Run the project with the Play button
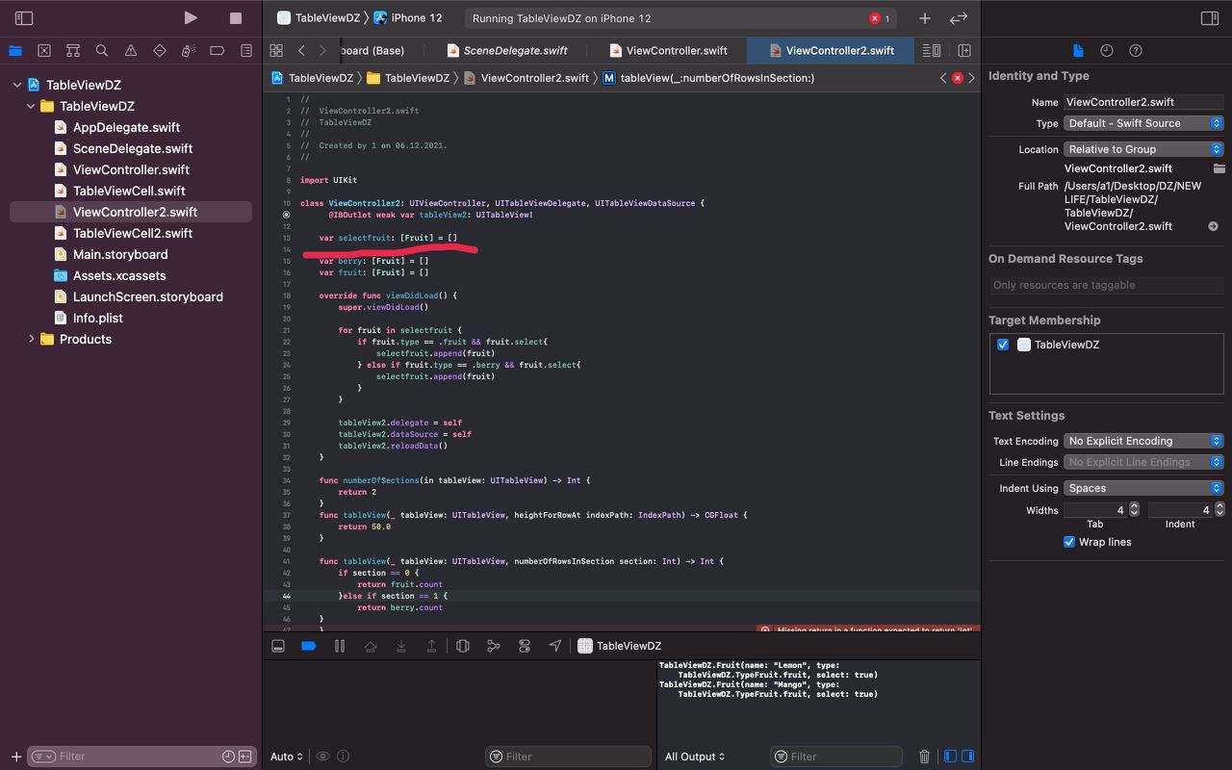The width and height of the screenshot is (1232, 770). [x=191, y=17]
